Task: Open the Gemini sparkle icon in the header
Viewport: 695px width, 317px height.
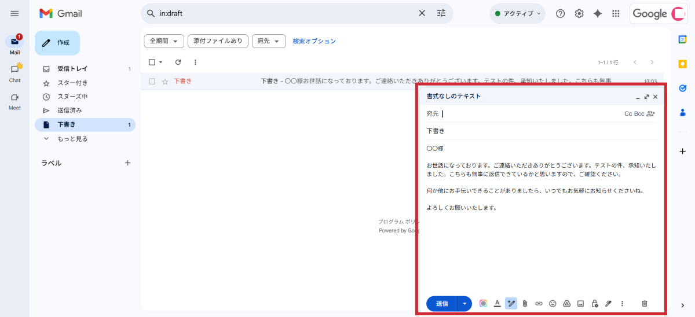Action: (x=598, y=13)
